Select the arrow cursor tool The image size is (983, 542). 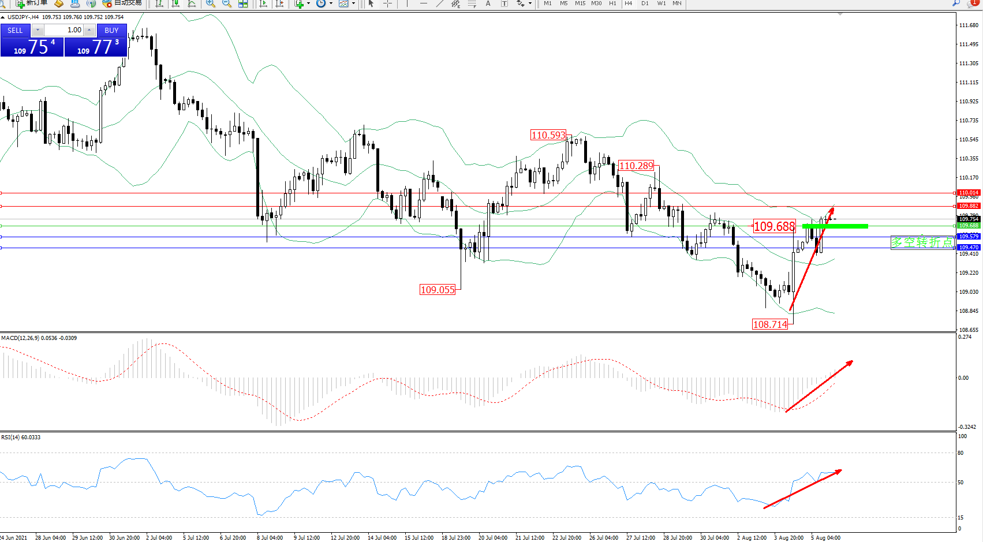[371, 3]
